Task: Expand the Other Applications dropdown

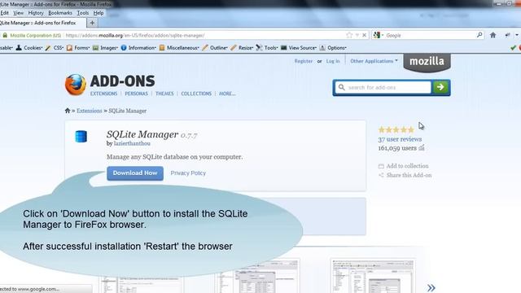Action: pyautogui.click(x=374, y=61)
